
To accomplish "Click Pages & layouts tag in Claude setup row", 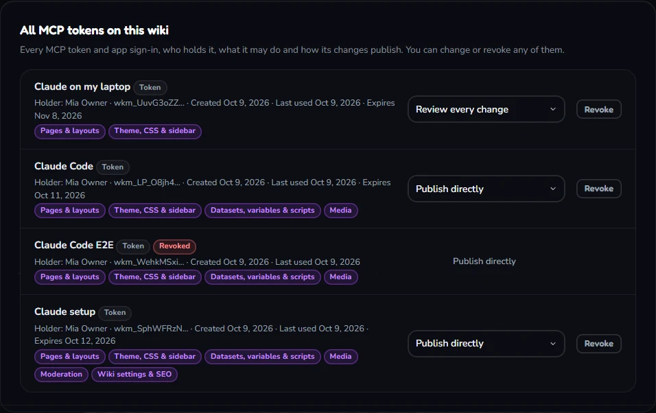I will pos(70,357).
